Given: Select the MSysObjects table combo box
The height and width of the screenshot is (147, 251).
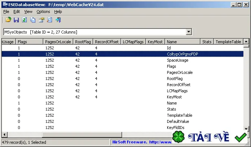Looking at the screenshot, I should 98,32.
